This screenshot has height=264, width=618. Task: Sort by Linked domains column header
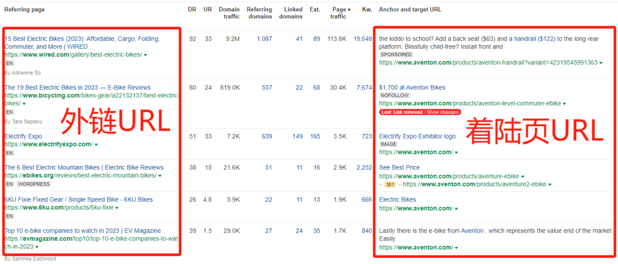click(291, 13)
